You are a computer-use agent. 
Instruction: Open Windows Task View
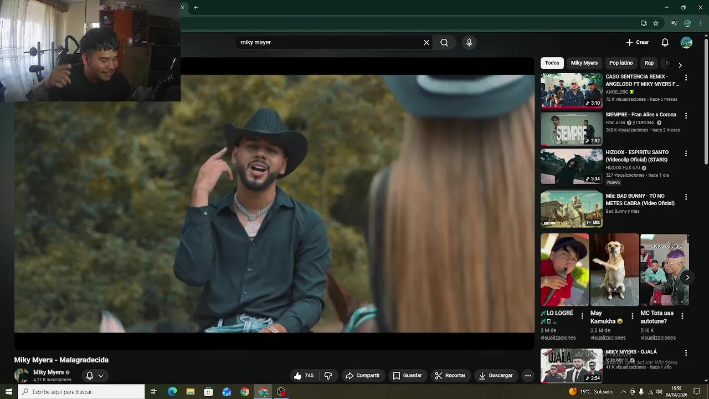[153, 392]
